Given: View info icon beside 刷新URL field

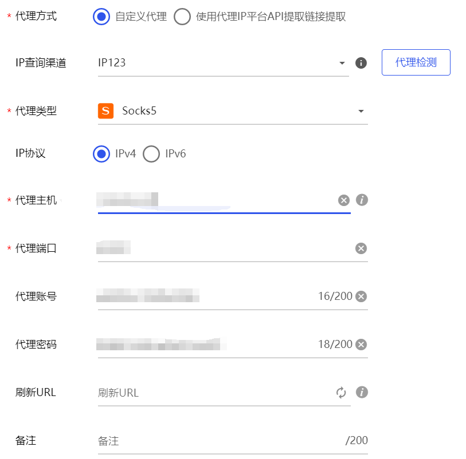Looking at the screenshot, I should 361,392.
